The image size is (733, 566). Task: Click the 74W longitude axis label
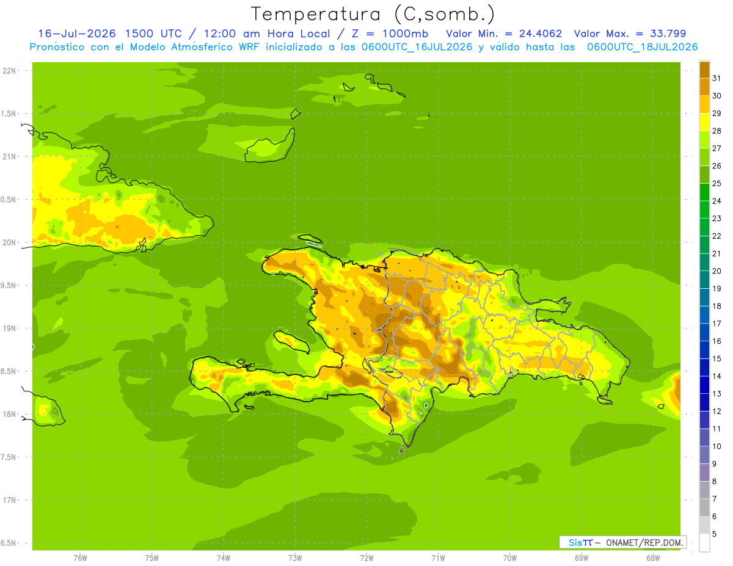tap(224, 557)
